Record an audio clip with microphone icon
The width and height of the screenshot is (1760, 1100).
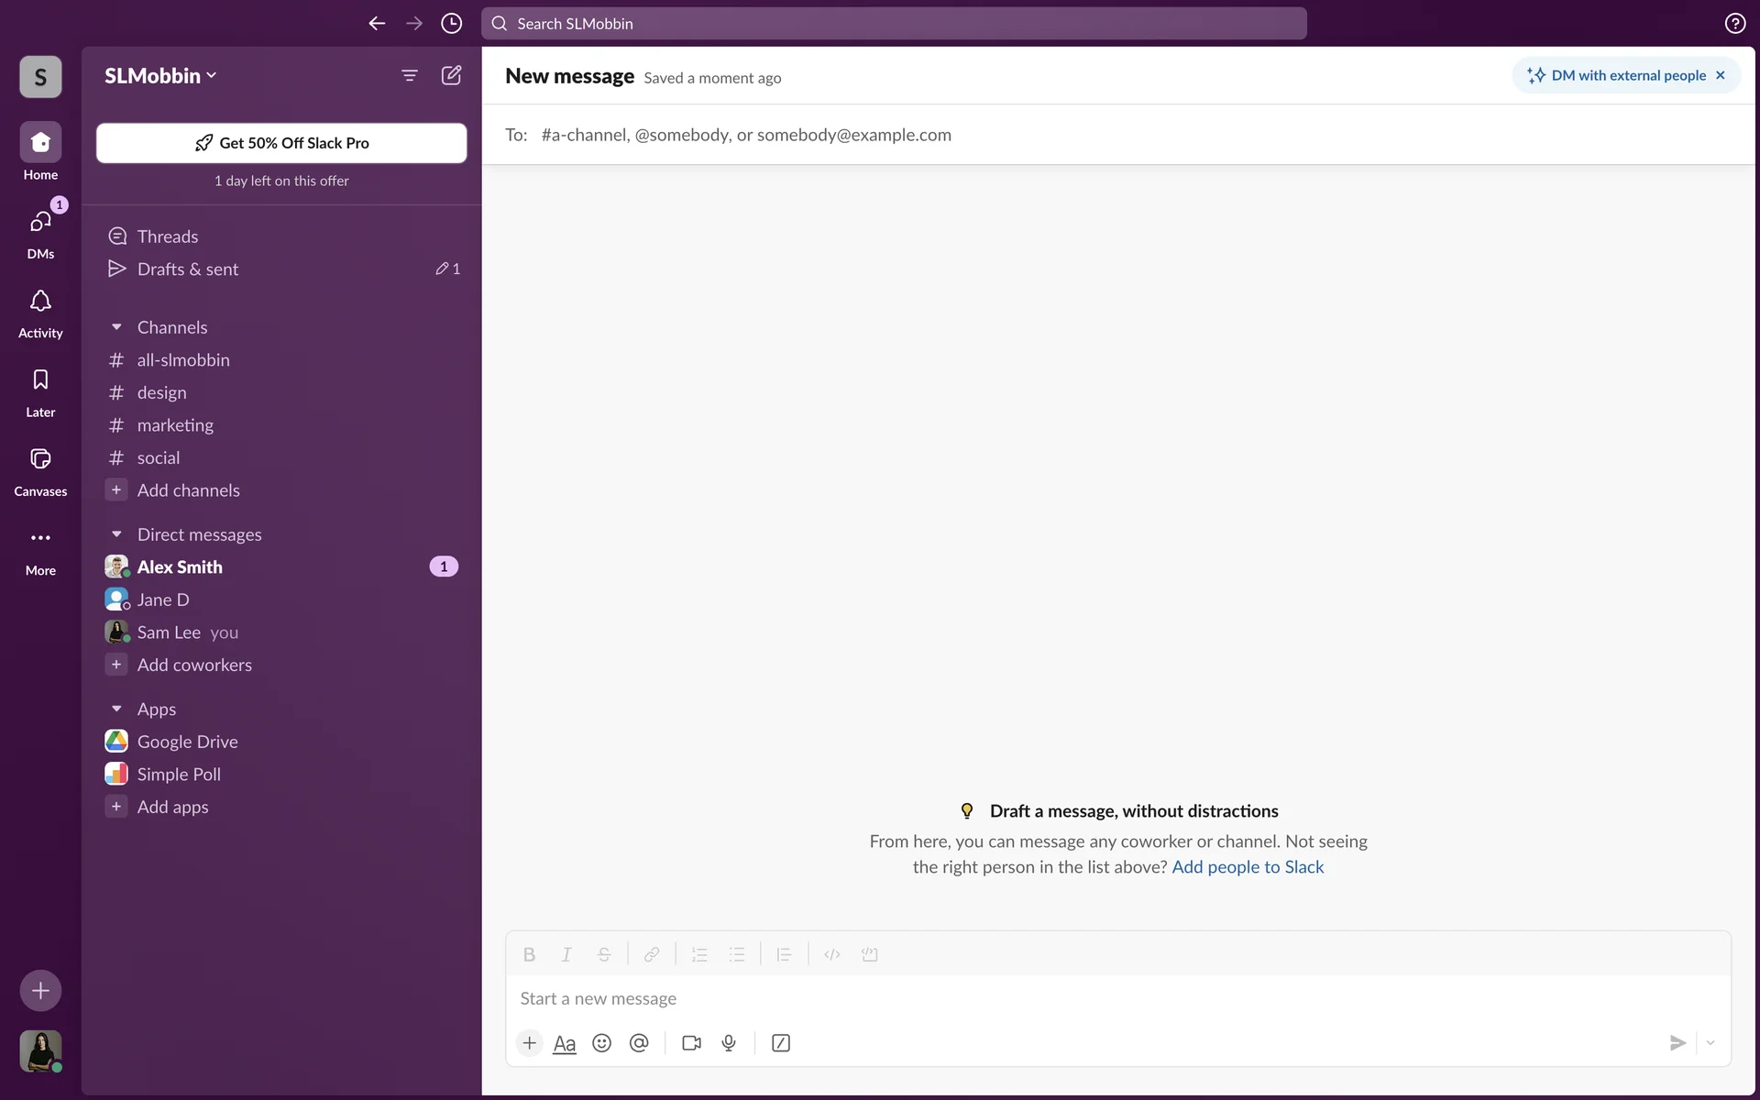click(x=729, y=1043)
